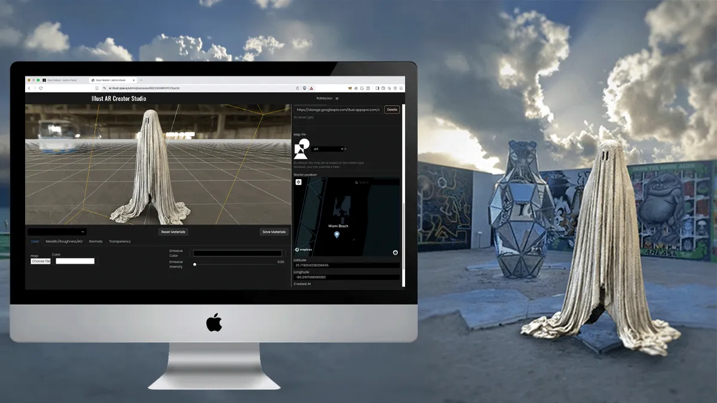Reload the page with the refresh icon
Image resolution: width=717 pixels, height=403 pixels.
pyautogui.click(x=41, y=88)
